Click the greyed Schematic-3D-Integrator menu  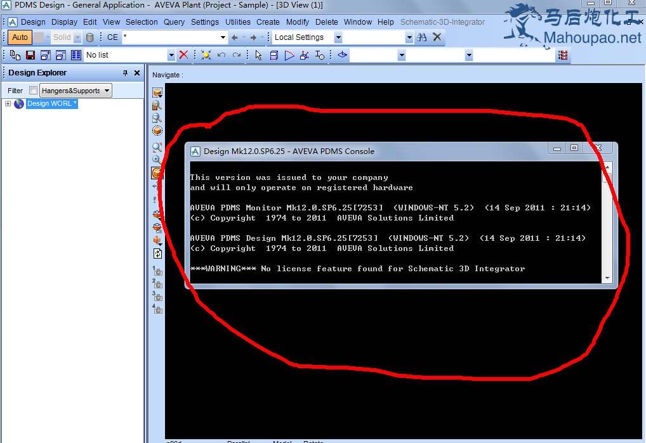coord(442,22)
